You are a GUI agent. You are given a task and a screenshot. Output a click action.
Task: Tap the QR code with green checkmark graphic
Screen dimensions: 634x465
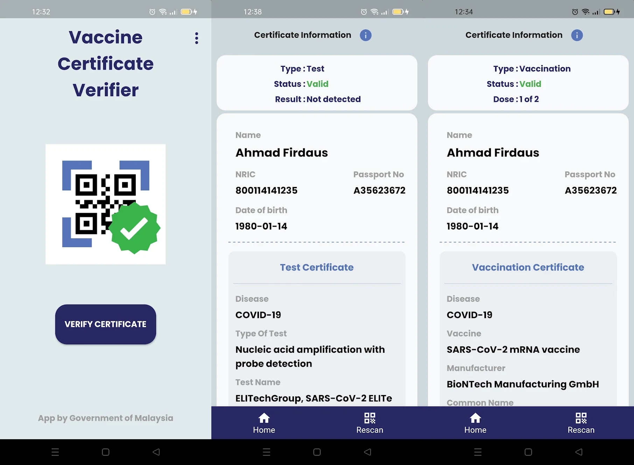105,204
